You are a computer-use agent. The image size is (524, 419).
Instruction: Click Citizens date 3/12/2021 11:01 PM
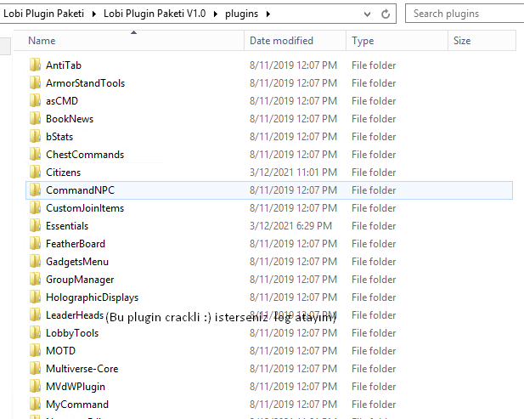click(x=293, y=173)
